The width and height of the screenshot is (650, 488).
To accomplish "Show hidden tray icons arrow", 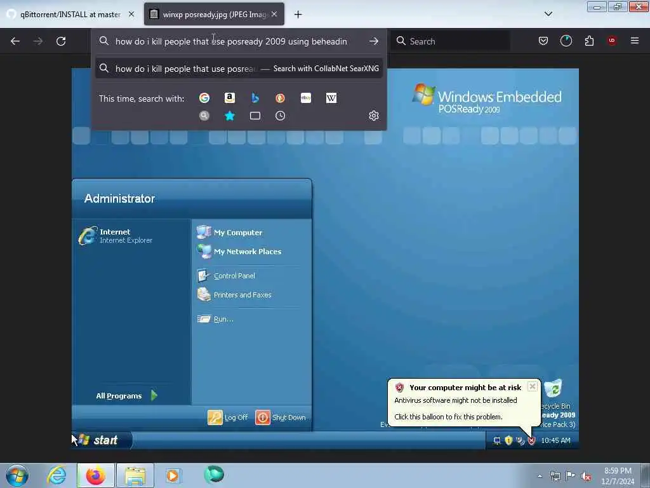I will [540, 476].
